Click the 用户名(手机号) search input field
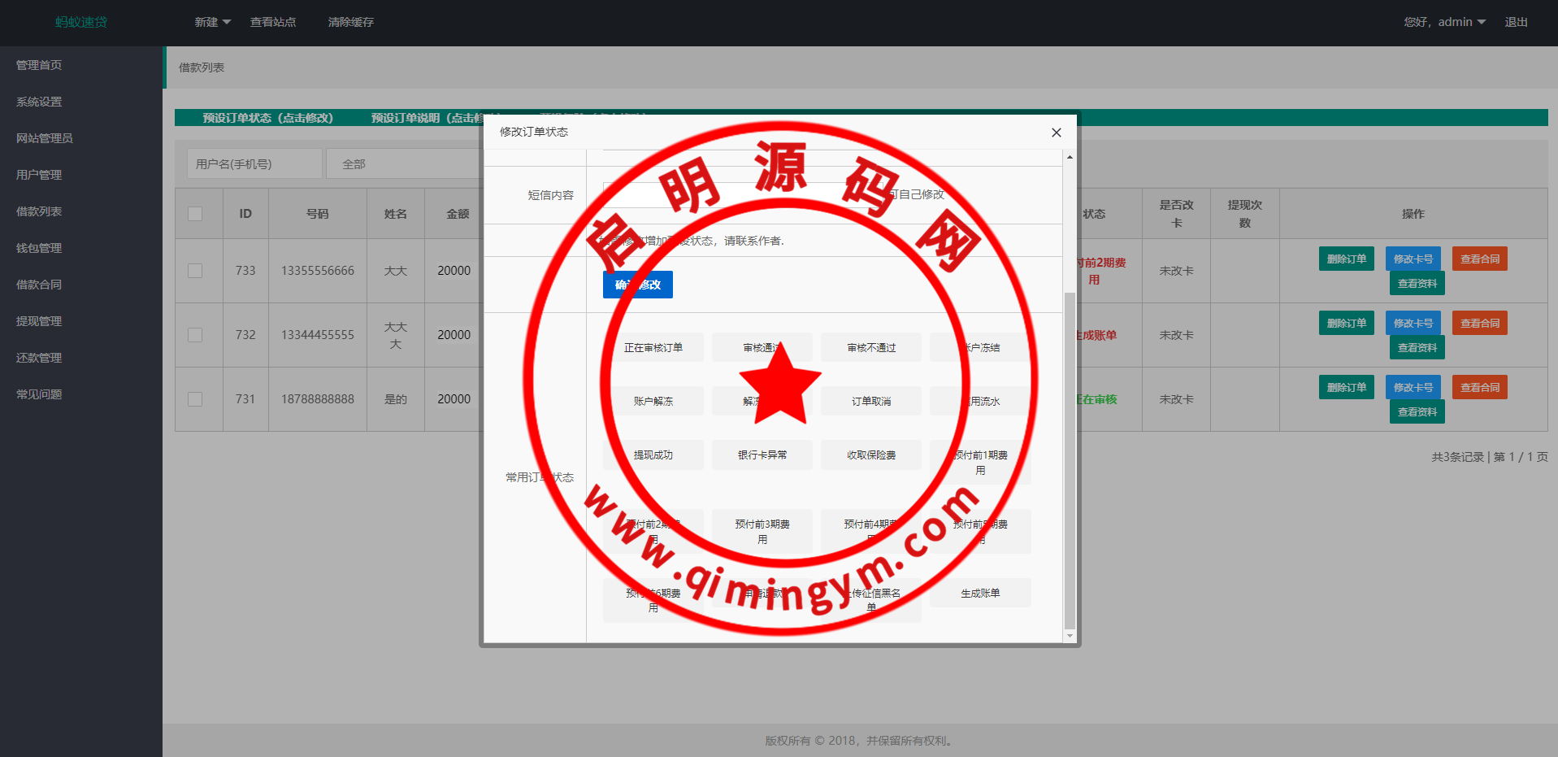The image size is (1558, 757). tap(254, 164)
